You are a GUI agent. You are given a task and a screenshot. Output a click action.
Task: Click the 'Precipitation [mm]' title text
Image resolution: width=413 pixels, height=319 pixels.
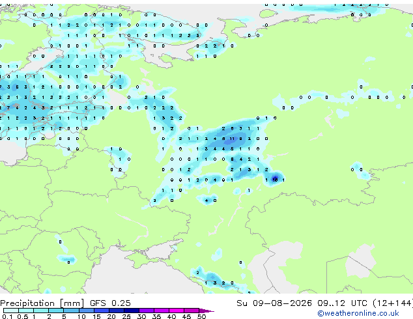pyautogui.click(x=42, y=303)
